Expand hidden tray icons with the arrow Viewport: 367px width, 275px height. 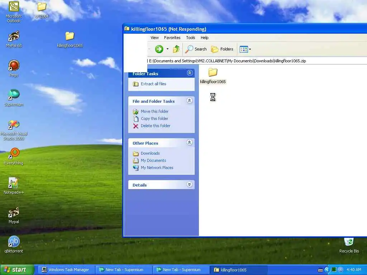point(327,270)
